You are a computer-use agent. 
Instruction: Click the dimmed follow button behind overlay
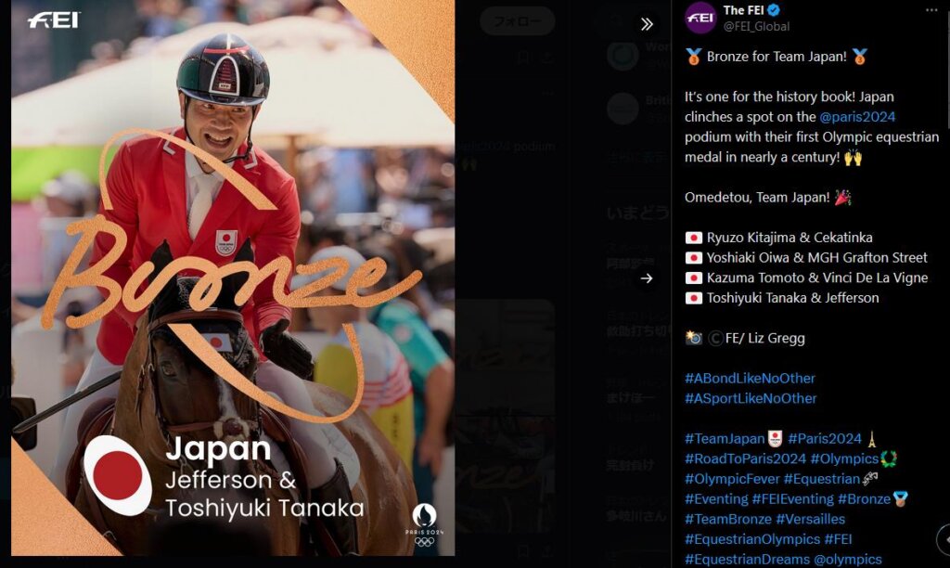[x=517, y=21]
